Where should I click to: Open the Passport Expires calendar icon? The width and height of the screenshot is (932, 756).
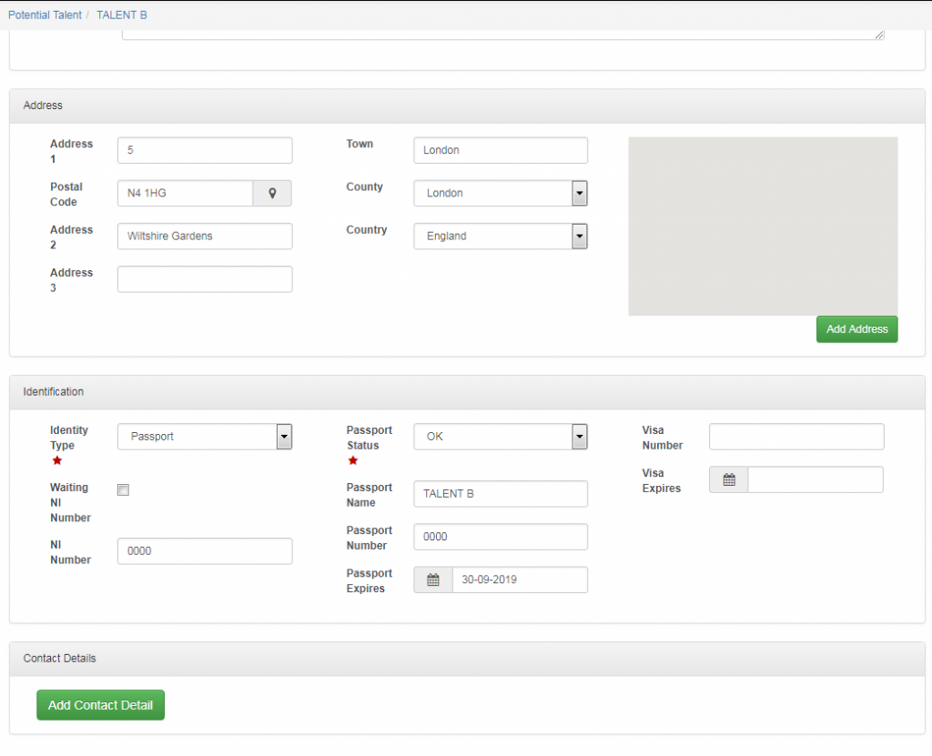433,580
